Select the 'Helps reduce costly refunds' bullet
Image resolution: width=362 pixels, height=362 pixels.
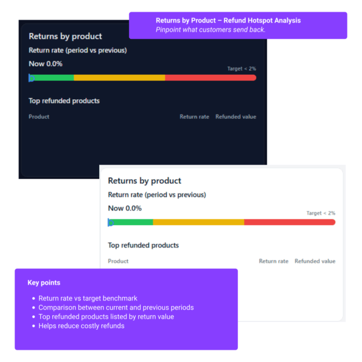point(82,326)
